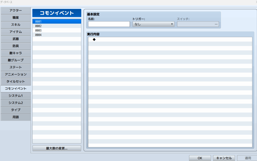Open the 防具 tab

(x=16, y=46)
